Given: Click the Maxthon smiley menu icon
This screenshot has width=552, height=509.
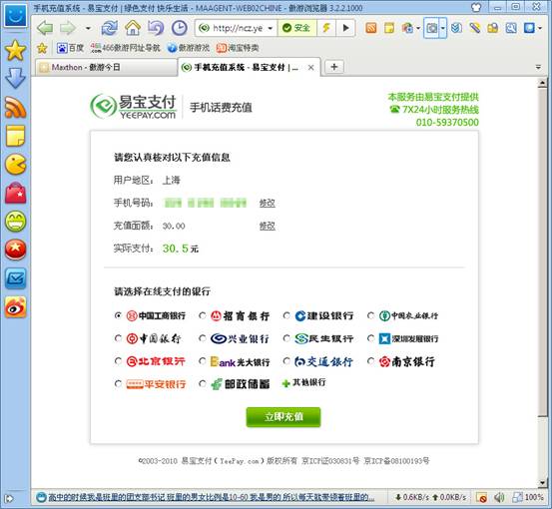Looking at the screenshot, I should tap(15, 16).
